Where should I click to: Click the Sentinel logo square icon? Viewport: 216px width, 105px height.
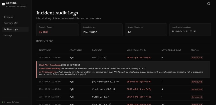(x=3, y=4)
